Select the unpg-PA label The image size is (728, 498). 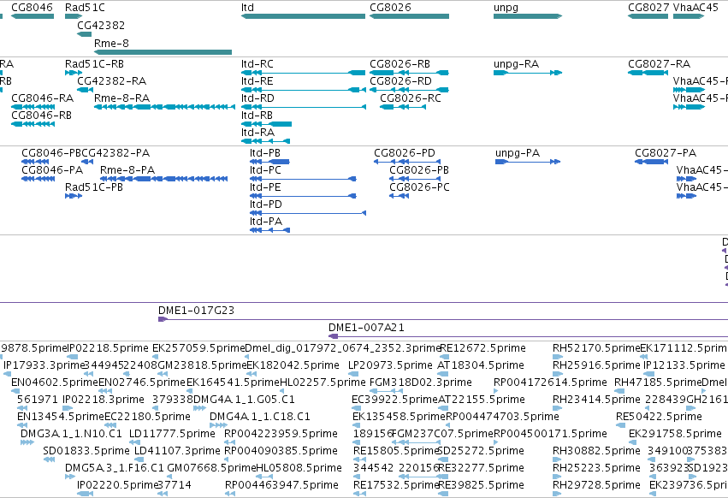click(518, 153)
